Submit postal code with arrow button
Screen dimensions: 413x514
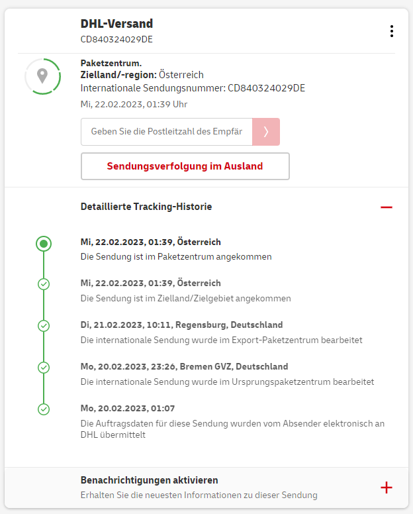pos(266,132)
